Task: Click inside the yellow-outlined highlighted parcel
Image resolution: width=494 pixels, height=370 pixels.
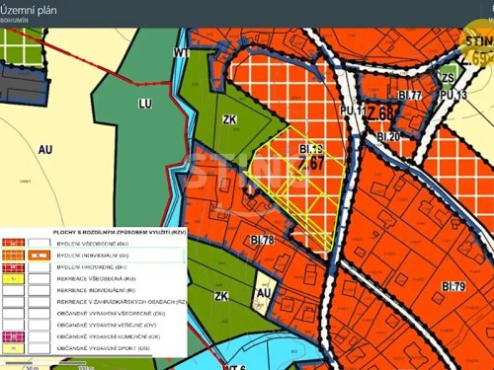Action: coord(296,187)
